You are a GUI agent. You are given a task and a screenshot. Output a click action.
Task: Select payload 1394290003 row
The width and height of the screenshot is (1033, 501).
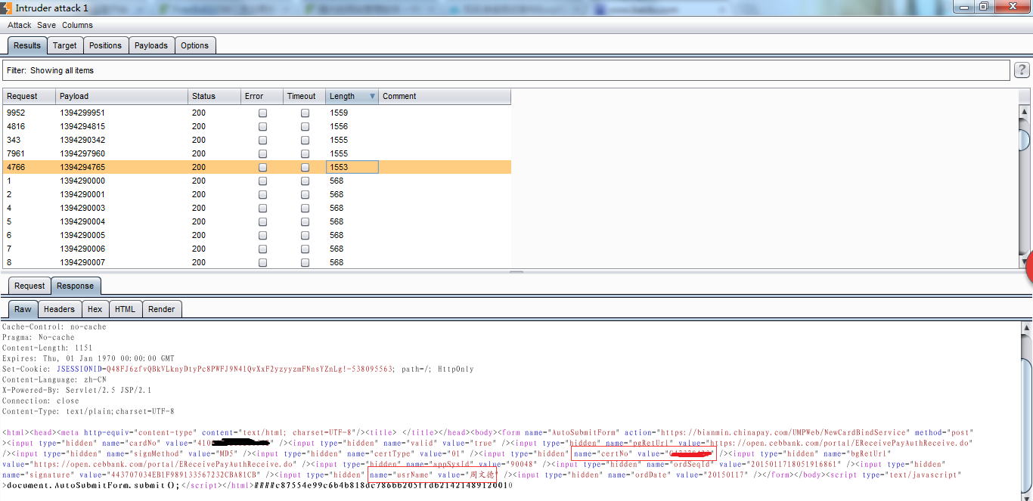[257, 208]
